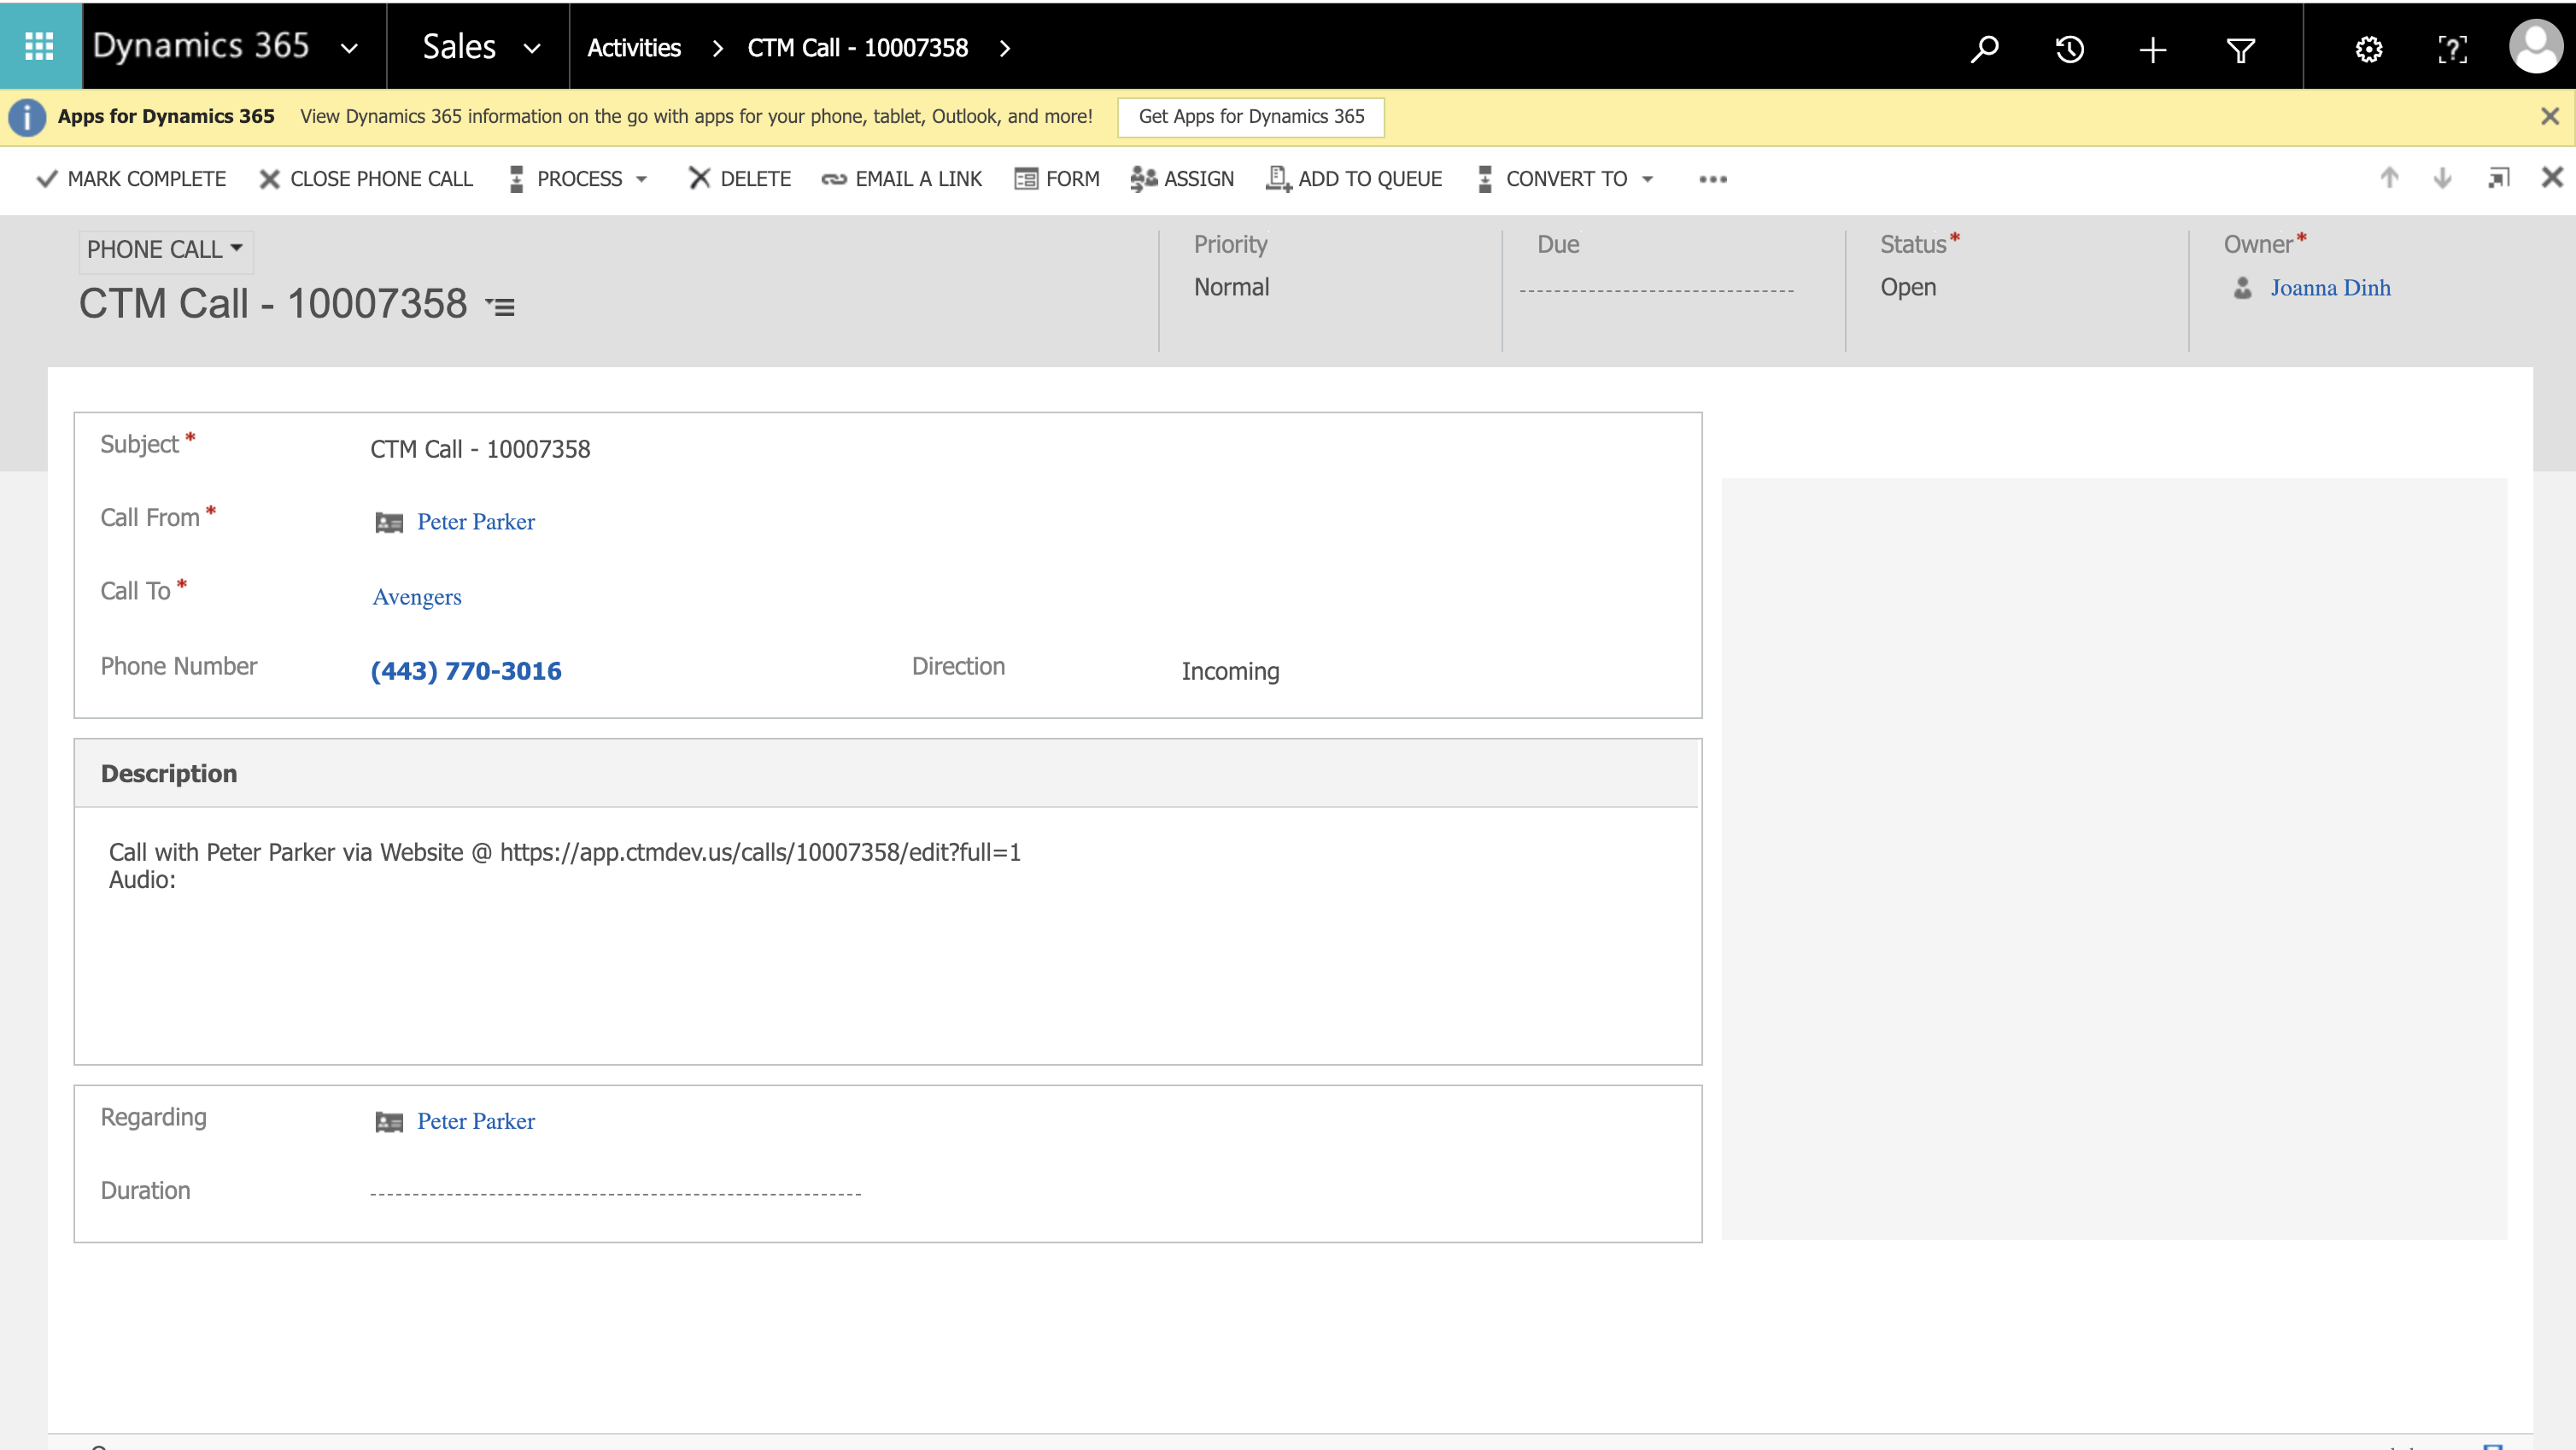Select Add to Queue command
This screenshot has width=2576, height=1450.
(x=1354, y=179)
